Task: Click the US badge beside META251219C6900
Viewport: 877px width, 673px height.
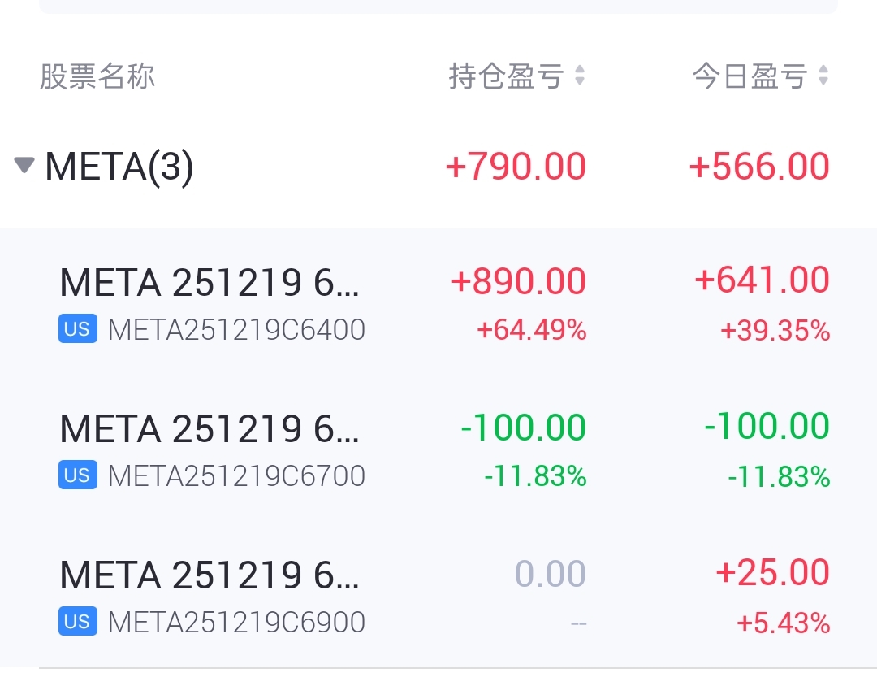Action: [78, 622]
